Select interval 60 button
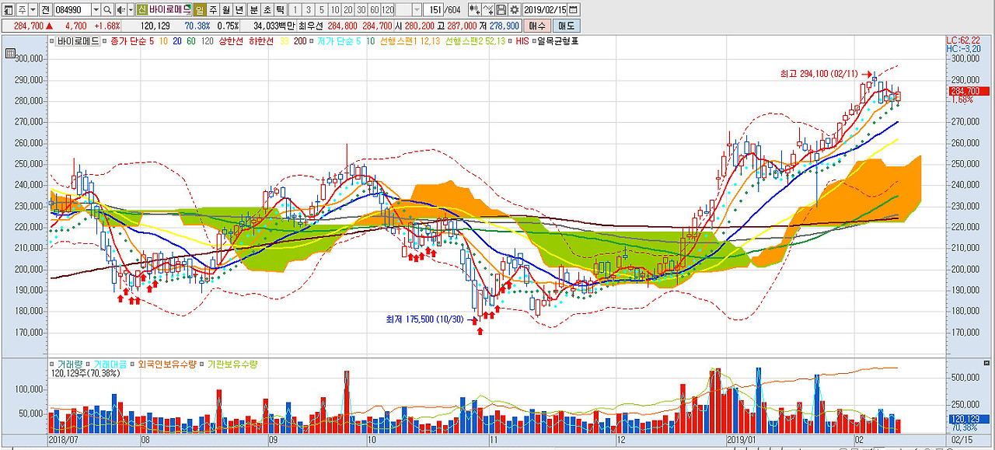This screenshot has height=450, width=995. coord(375,10)
